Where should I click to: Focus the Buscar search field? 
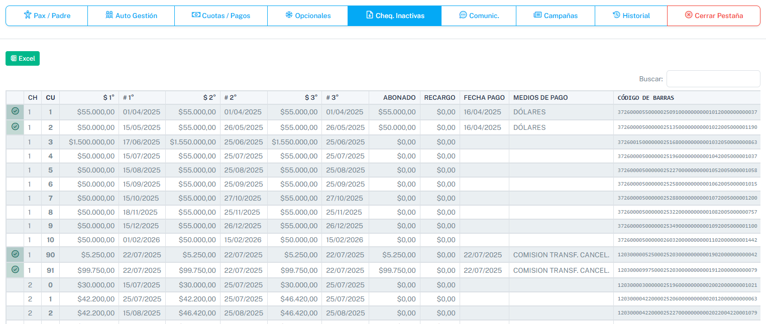713,79
